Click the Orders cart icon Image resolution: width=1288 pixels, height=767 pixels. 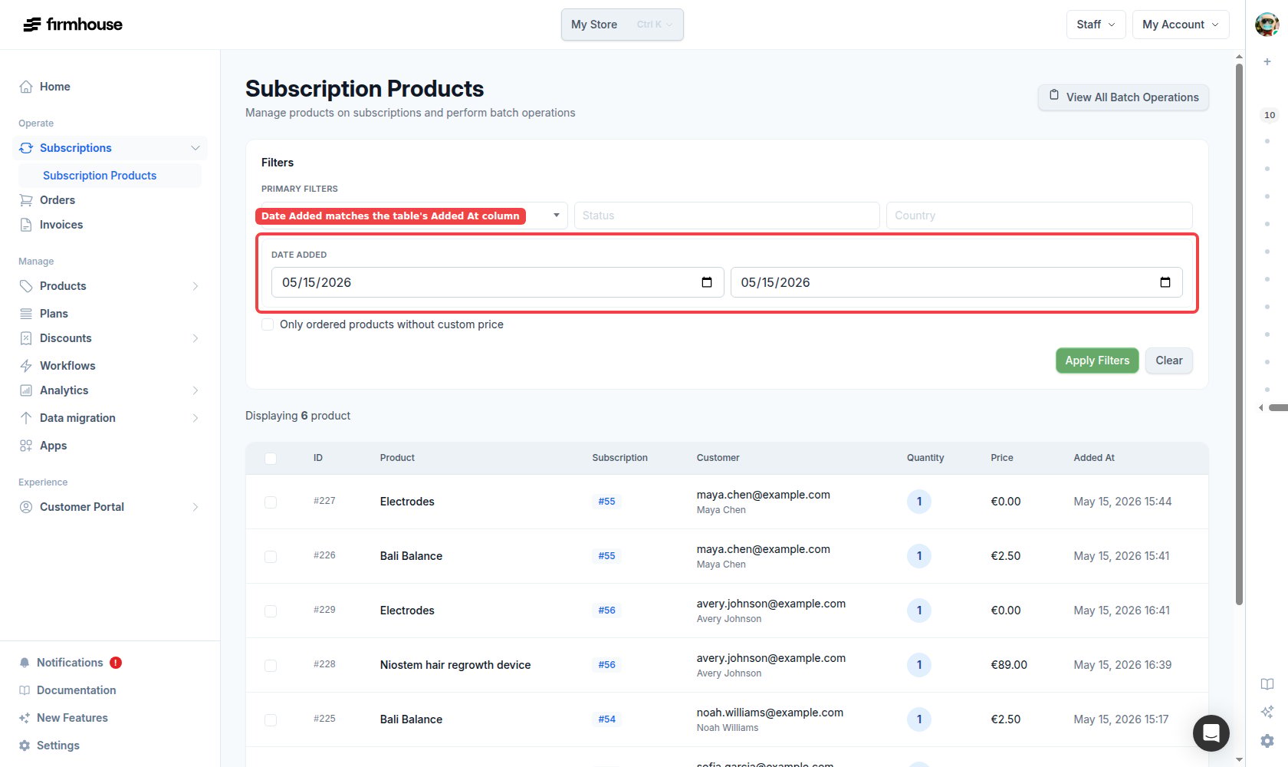coord(26,200)
